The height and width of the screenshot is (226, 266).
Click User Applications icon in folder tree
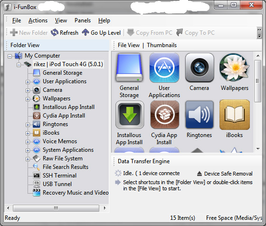37,81
